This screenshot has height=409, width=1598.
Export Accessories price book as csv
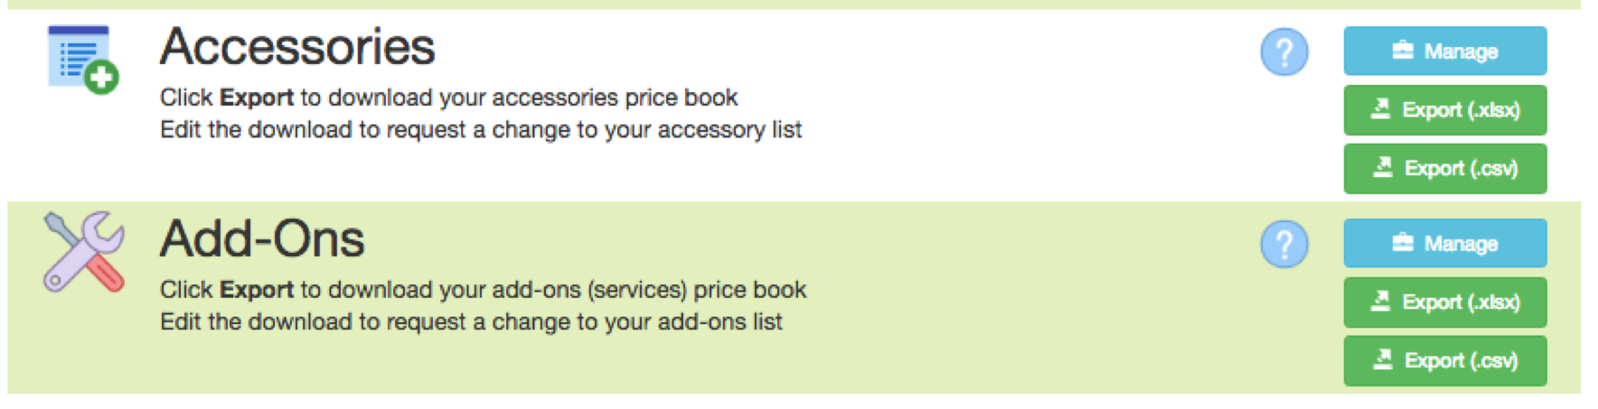point(1444,169)
